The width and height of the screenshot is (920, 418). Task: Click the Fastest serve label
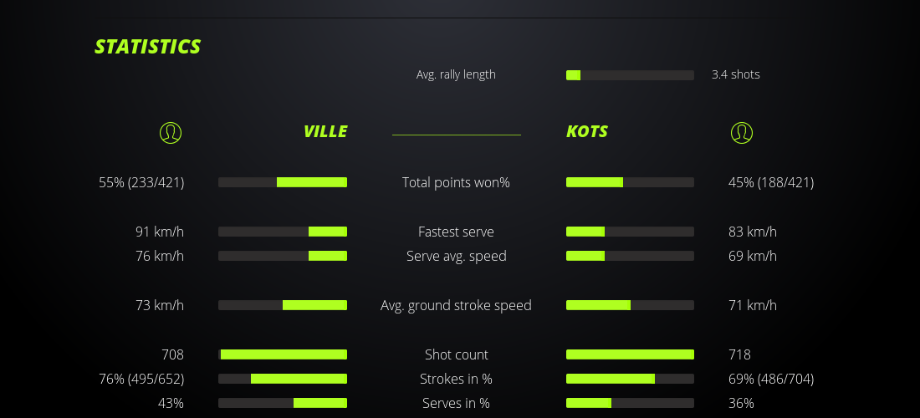tap(456, 232)
